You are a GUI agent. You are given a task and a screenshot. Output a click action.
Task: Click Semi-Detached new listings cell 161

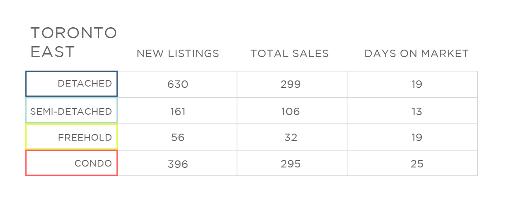tap(178, 111)
